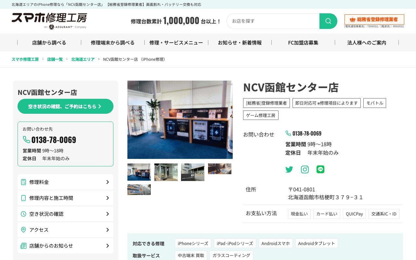Image resolution: width=416 pixels, height=260 pixels.
Task: Select the NCV building exterior thumbnail
Action: pos(193,172)
